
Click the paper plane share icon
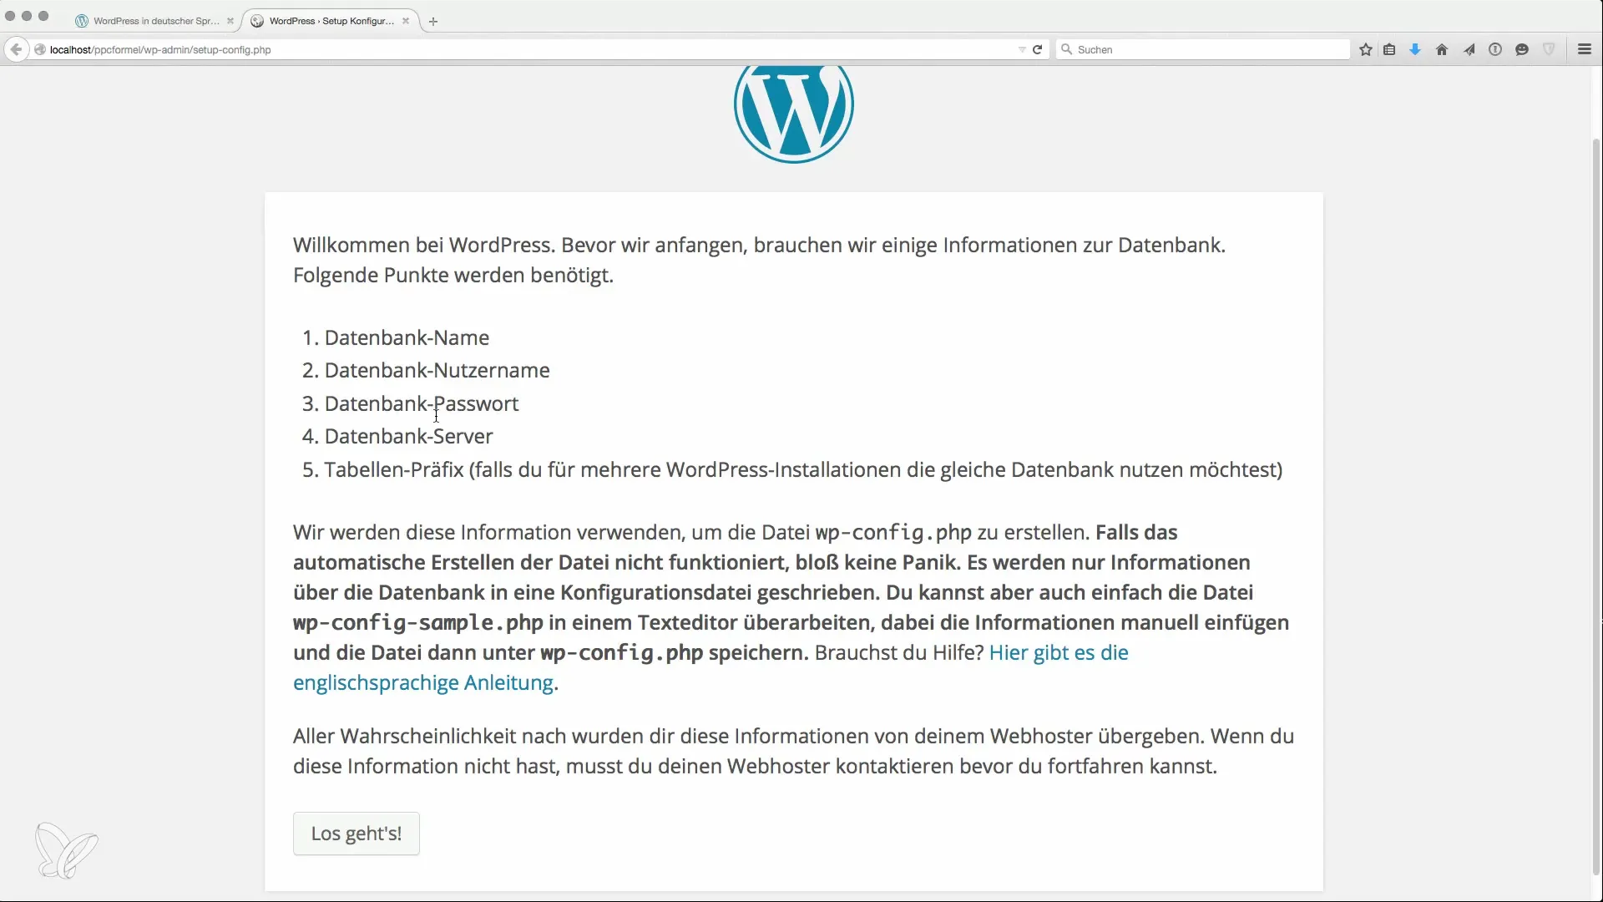point(1469,49)
